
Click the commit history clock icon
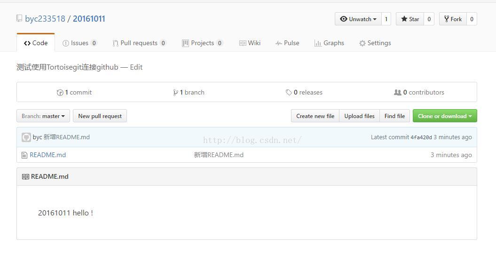(60, 92)
